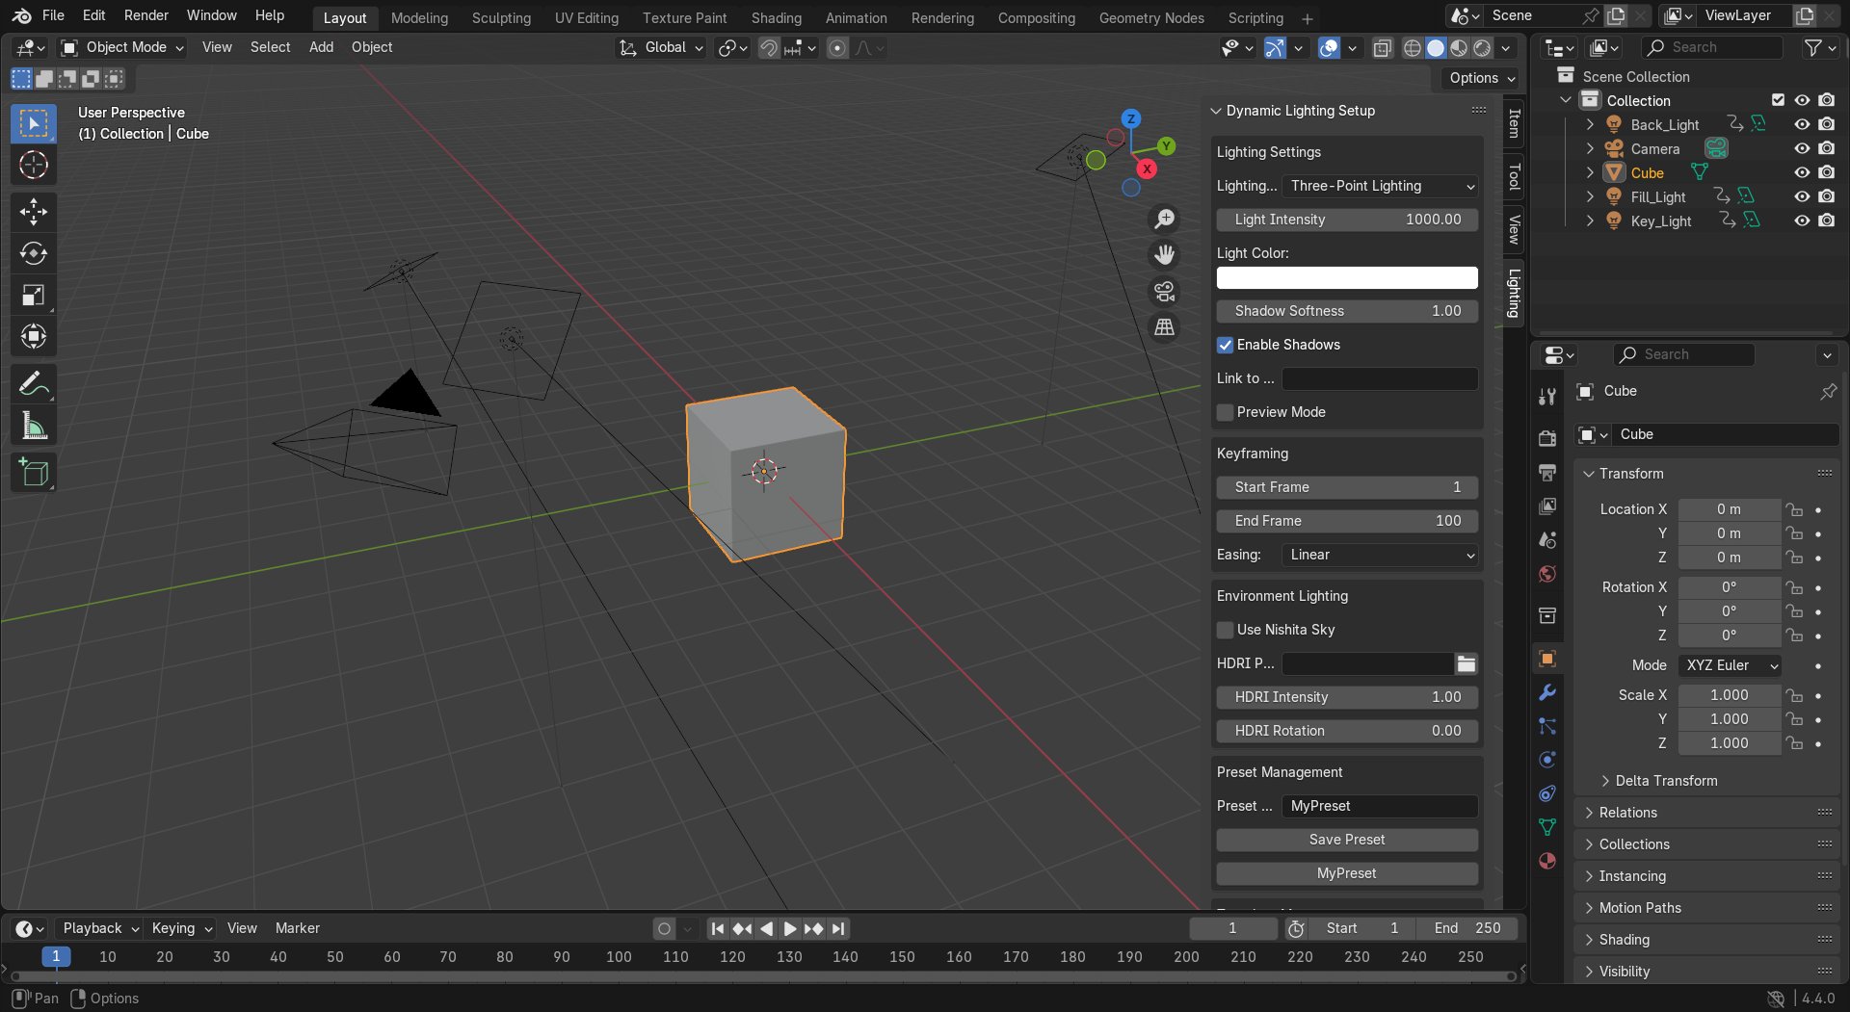
Task: Open the Render properties tab icon
Action: 1547,438
